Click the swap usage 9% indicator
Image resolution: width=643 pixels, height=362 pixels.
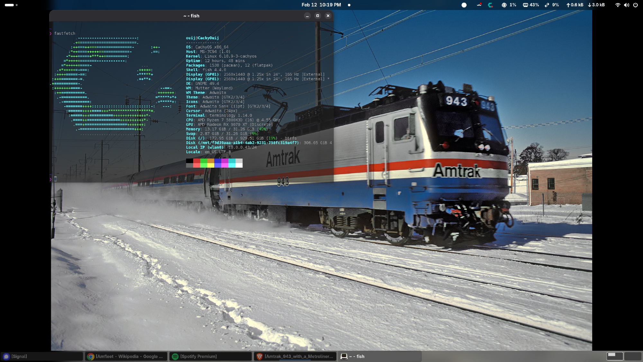(552, 5)
